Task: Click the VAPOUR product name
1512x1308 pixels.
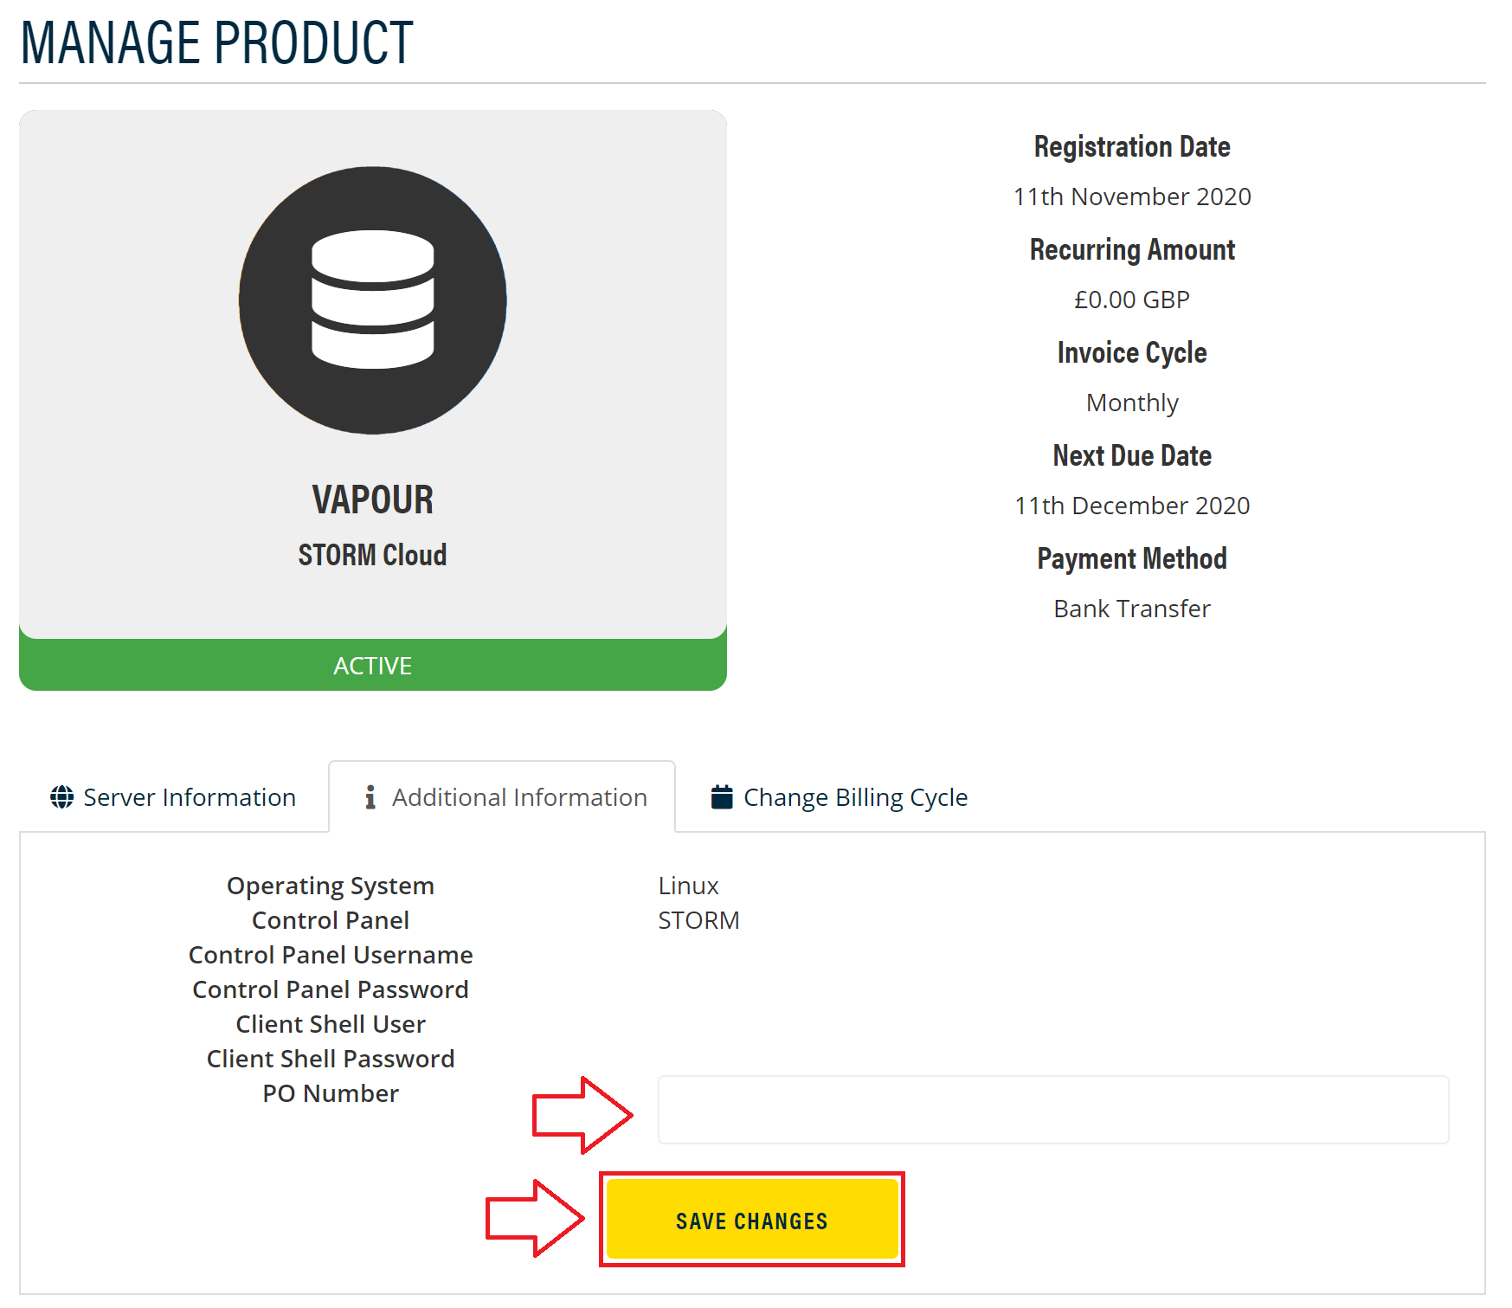Action: click(373, 499)
